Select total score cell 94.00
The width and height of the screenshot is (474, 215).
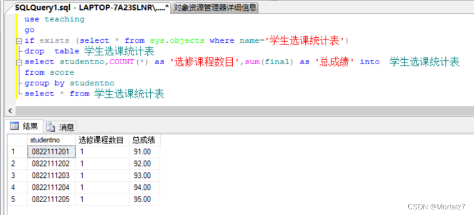click(x=145, y=187)
